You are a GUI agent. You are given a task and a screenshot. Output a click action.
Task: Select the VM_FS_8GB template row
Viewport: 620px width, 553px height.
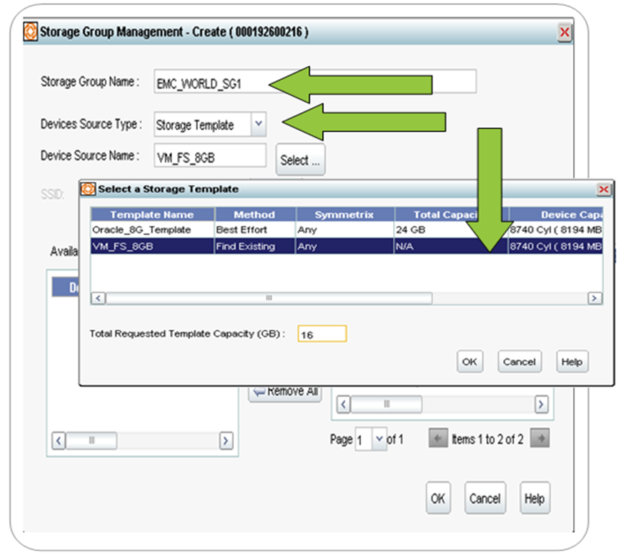click(346, 247)
